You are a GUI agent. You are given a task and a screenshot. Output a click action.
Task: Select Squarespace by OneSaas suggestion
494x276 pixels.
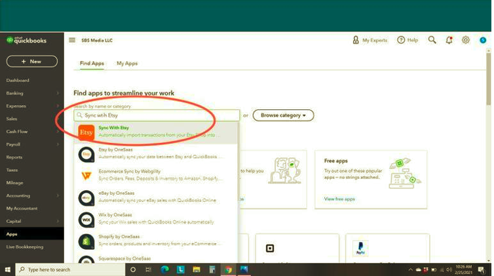click(x=156, y=259)
